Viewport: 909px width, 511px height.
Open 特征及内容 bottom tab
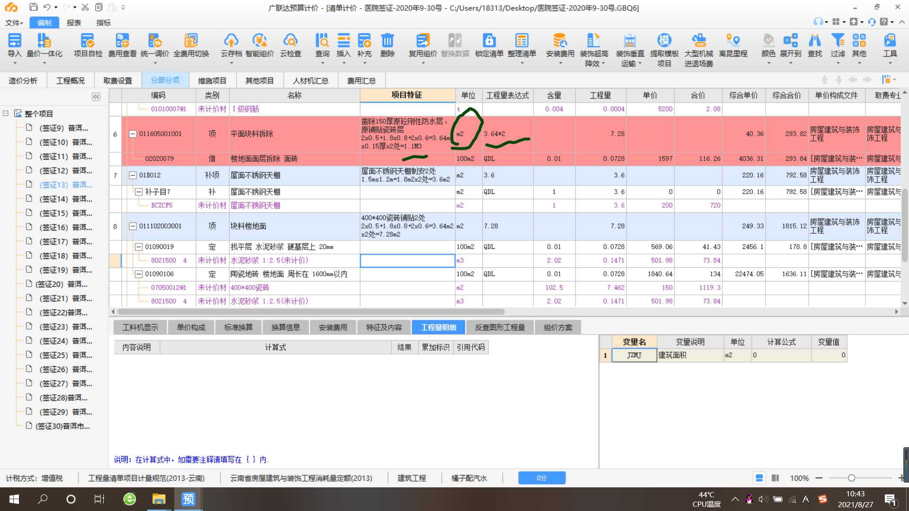point(384,327)
